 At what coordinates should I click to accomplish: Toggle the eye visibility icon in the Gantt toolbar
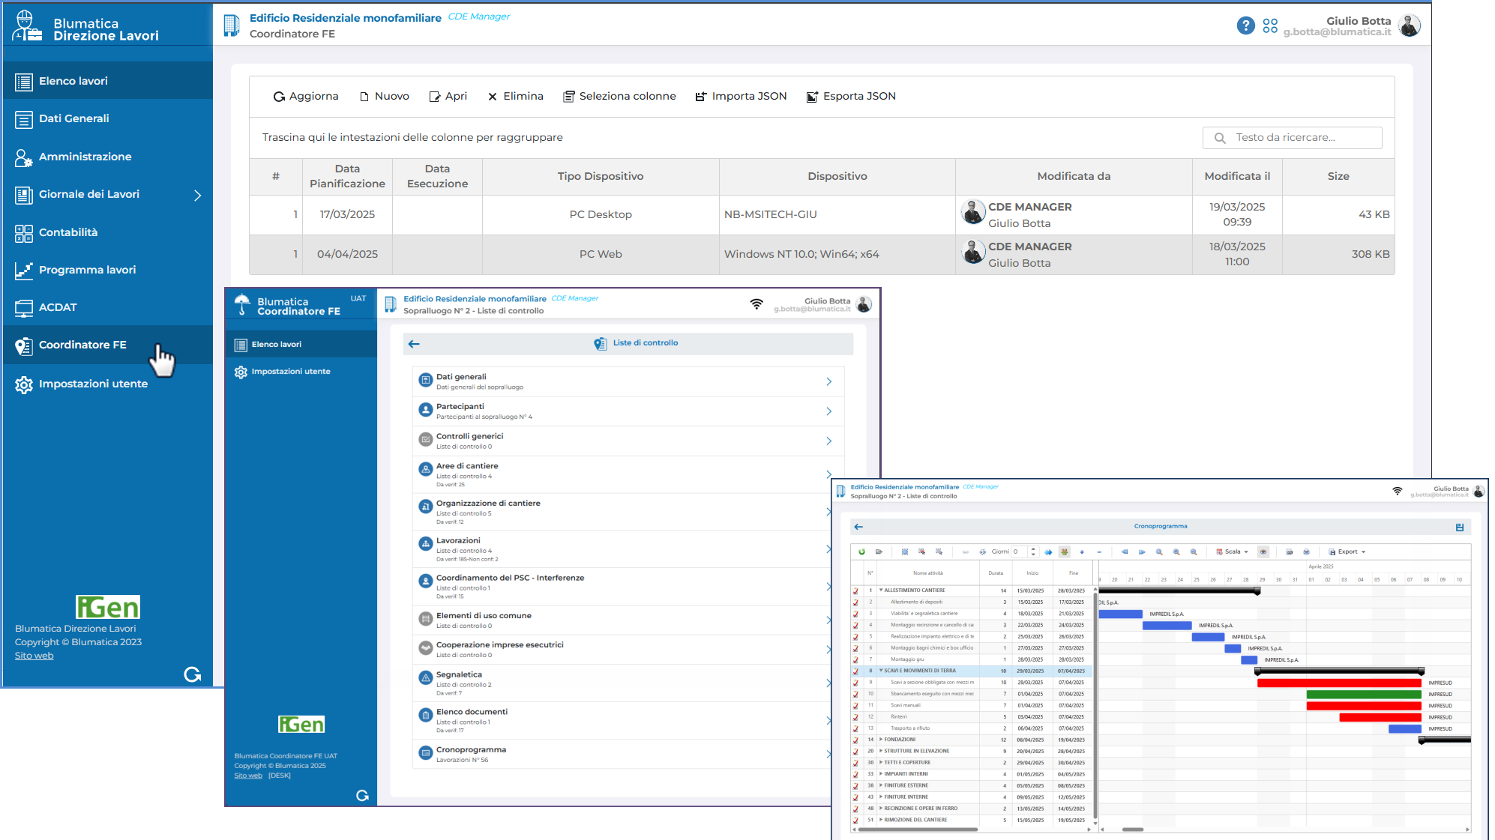click(1263, 552)
